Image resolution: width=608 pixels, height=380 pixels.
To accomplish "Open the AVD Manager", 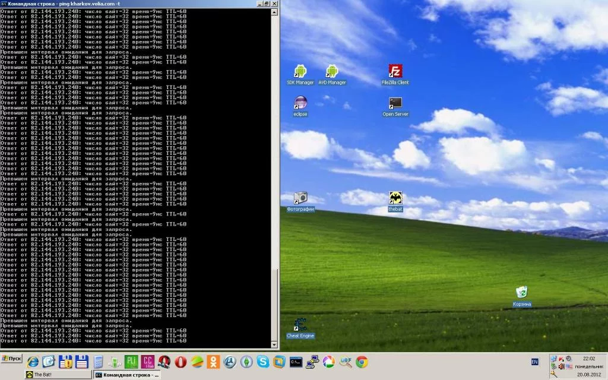I will pos(332,70).
